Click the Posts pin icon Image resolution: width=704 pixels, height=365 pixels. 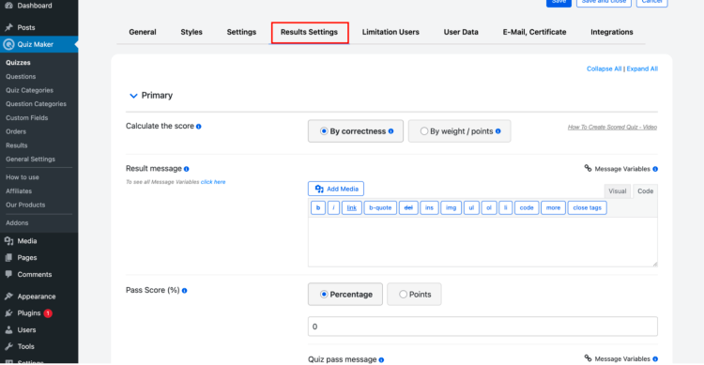click(x=8, y=27)
